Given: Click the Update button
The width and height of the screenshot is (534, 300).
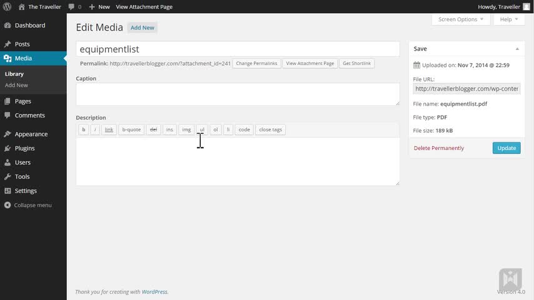Looking at the screenshot, I should 506,147.
